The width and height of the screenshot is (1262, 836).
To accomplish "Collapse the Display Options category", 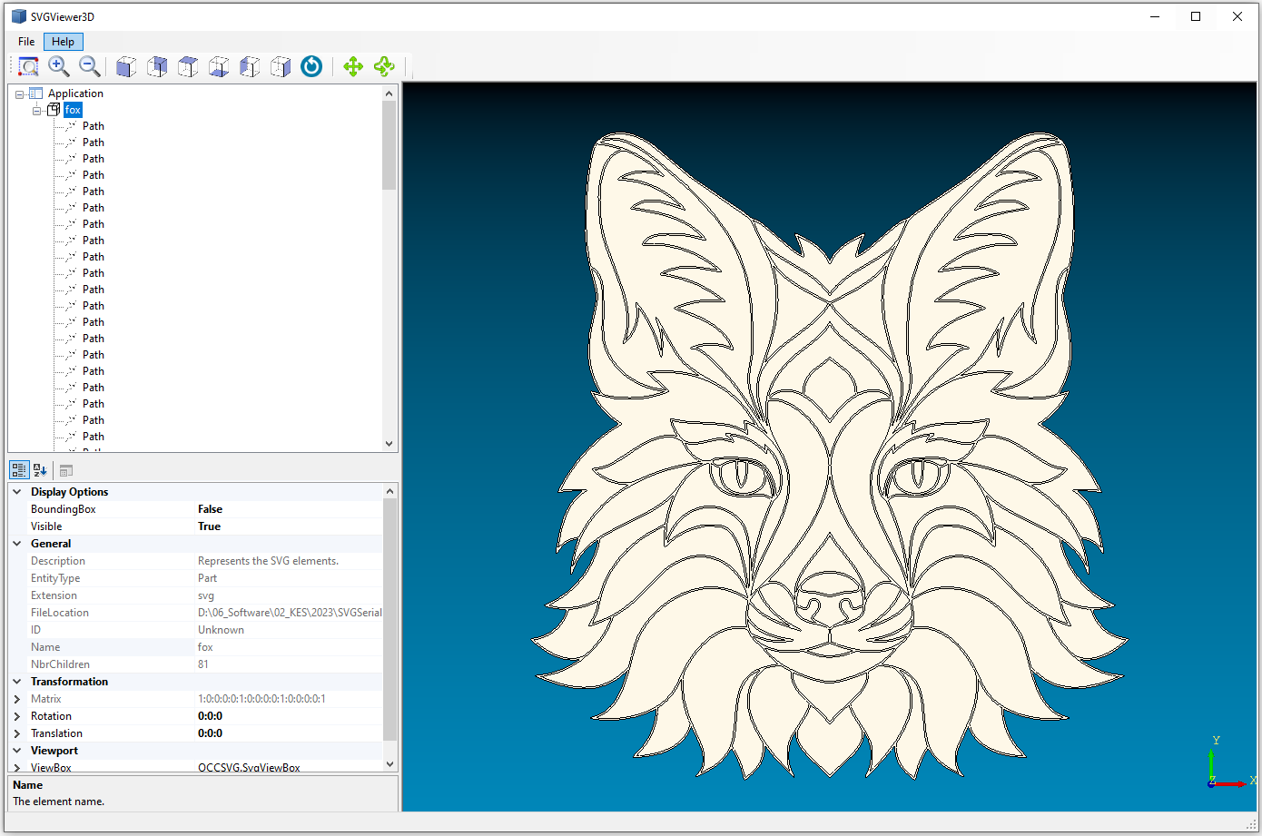I will coord(17,492).
